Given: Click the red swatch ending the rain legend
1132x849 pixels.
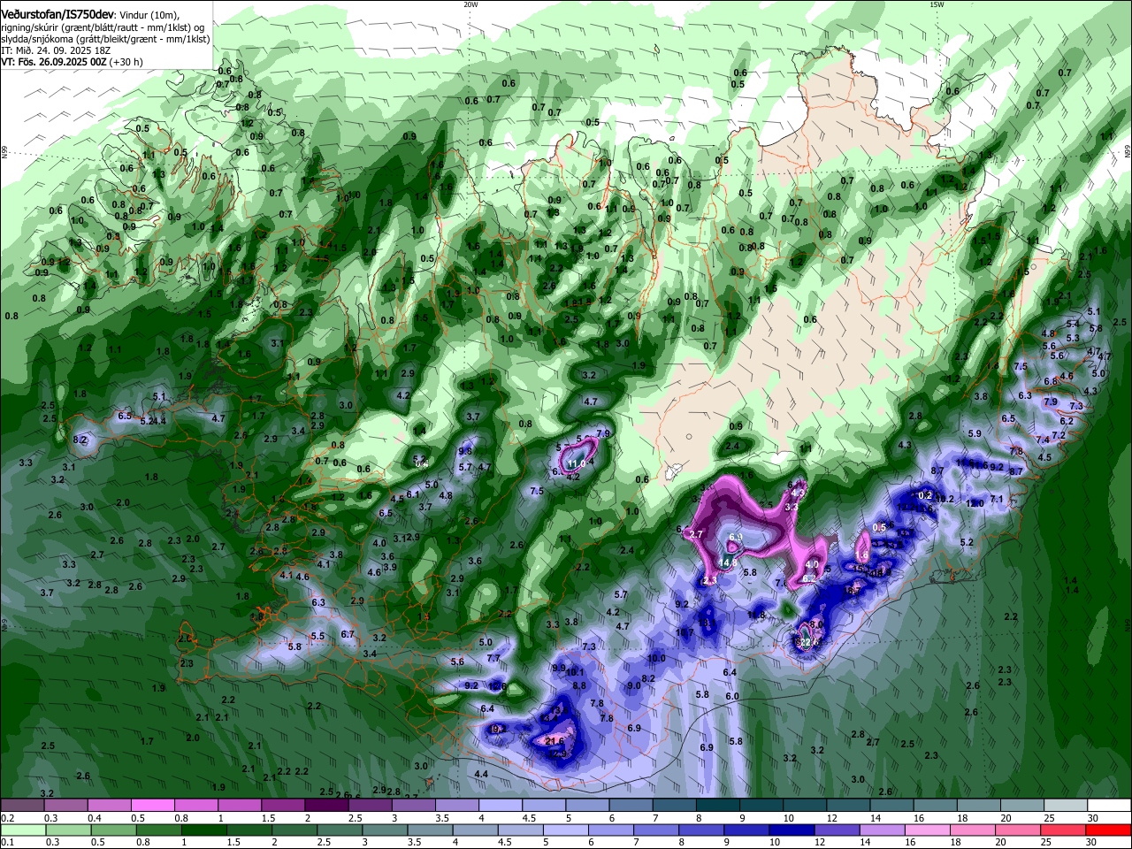Looking at the screenshot, I should tap(1109, 830).
